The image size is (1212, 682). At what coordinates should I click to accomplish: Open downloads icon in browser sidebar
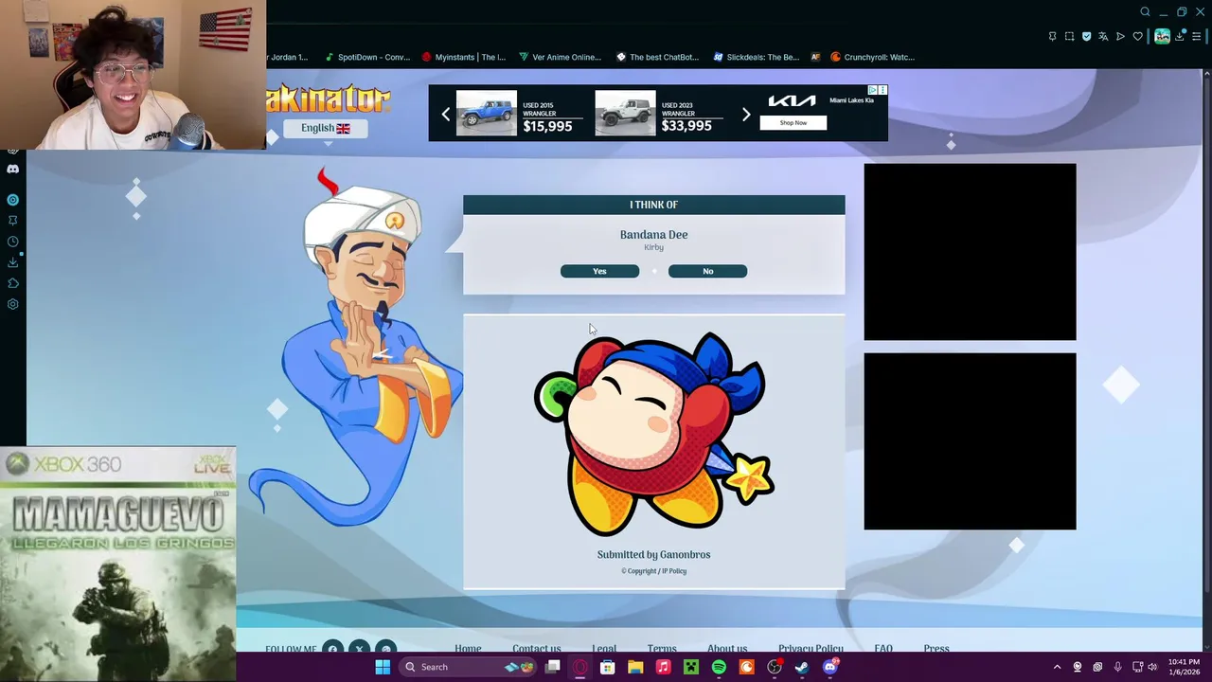pos(12,262)
